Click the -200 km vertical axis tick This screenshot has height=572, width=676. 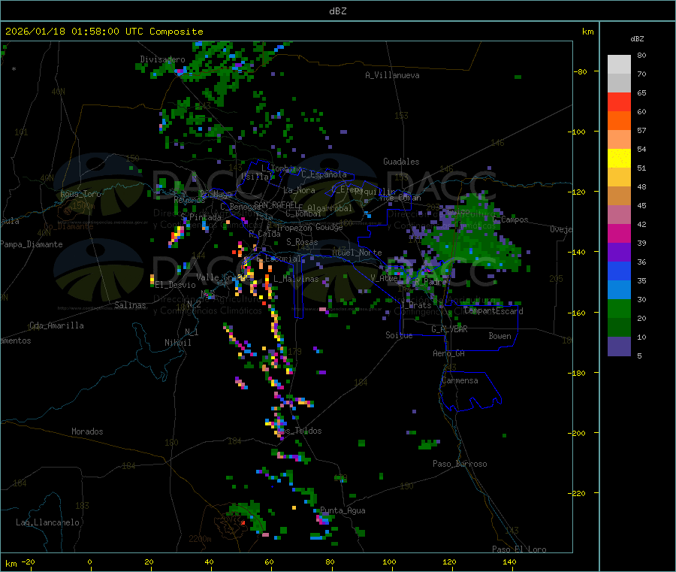pyautogui.click(x=576, y=433)
